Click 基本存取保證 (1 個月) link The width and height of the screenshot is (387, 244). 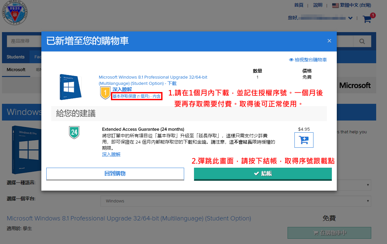pos(137,96)
